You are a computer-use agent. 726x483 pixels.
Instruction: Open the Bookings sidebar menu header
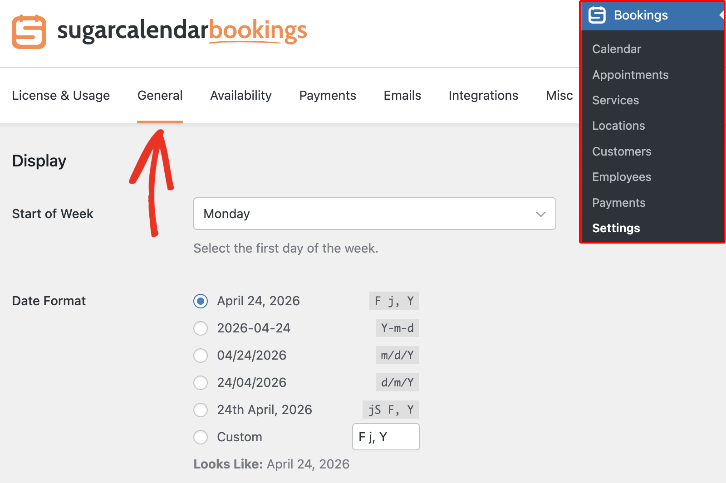pos(652,15)
